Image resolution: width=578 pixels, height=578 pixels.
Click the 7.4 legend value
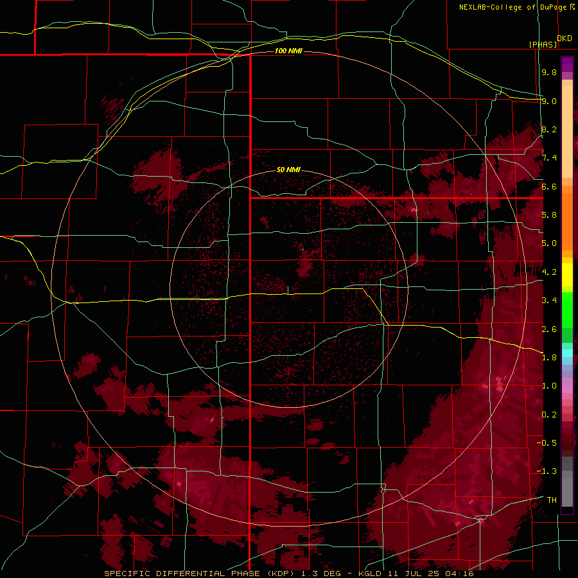coord(549,158)
